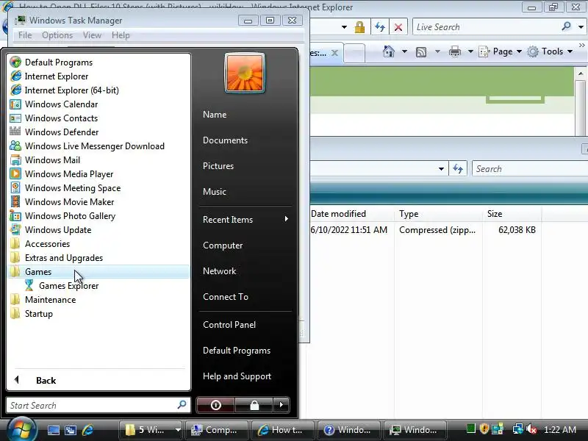
Task: Click the power sleep button
Action: 215,405
